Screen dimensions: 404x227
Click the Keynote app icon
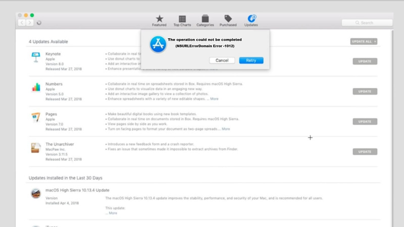coord(36,57)
